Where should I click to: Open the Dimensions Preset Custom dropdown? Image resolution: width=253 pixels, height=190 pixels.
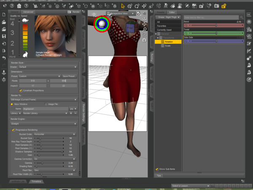40,76
